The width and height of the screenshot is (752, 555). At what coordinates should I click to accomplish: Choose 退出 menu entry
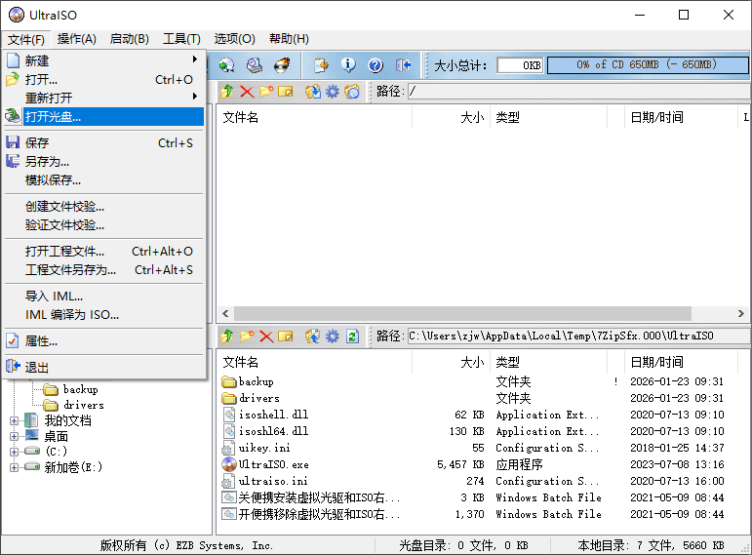[104, 368]
